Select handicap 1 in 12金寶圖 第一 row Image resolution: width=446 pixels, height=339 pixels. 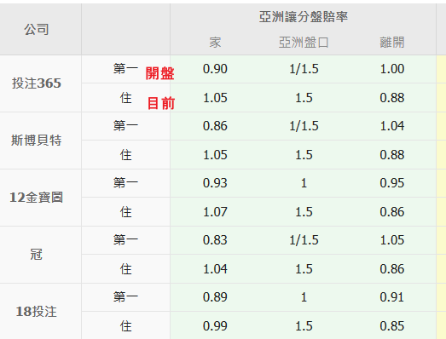pyautogui.click(x=304, y=183)
